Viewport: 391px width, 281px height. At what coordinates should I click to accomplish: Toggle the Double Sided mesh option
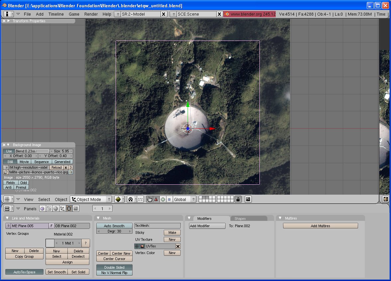coord(114,267)
